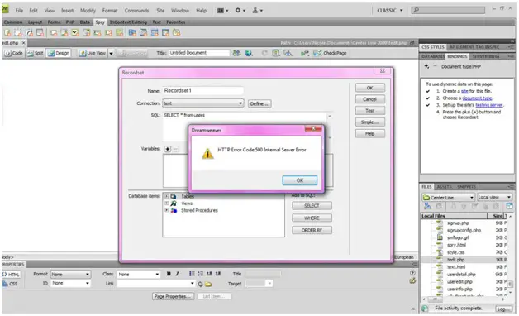Click the Check Page button
This screenshot has height=316, width=519.
pyautogui.click(x=330, y=53)
